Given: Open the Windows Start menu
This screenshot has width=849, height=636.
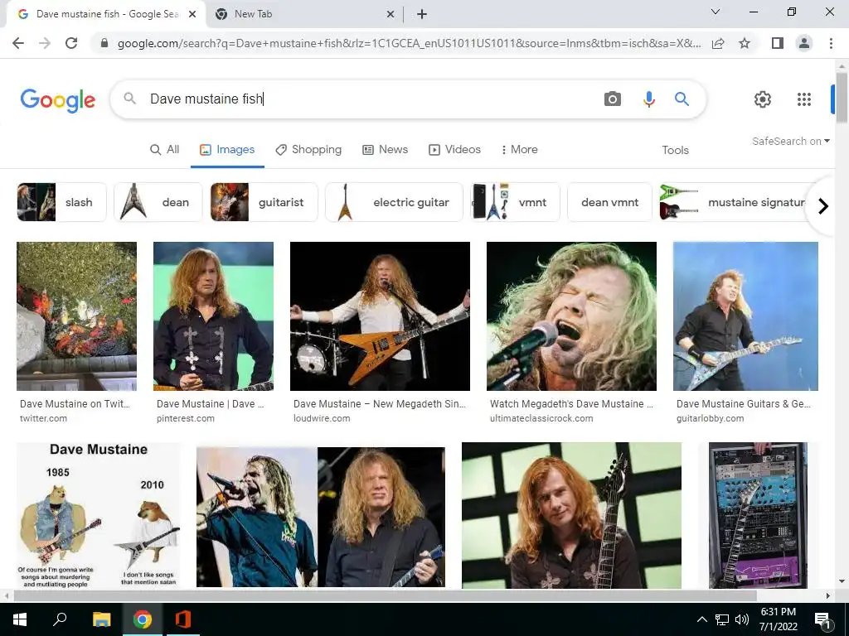Looking at the screenshot, I should [20, 619].
